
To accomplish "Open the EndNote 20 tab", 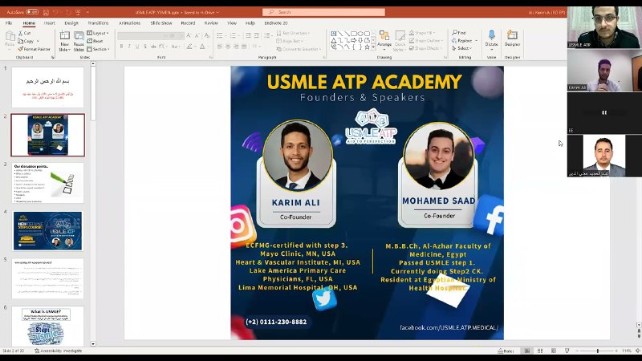I will pos(276,23).
